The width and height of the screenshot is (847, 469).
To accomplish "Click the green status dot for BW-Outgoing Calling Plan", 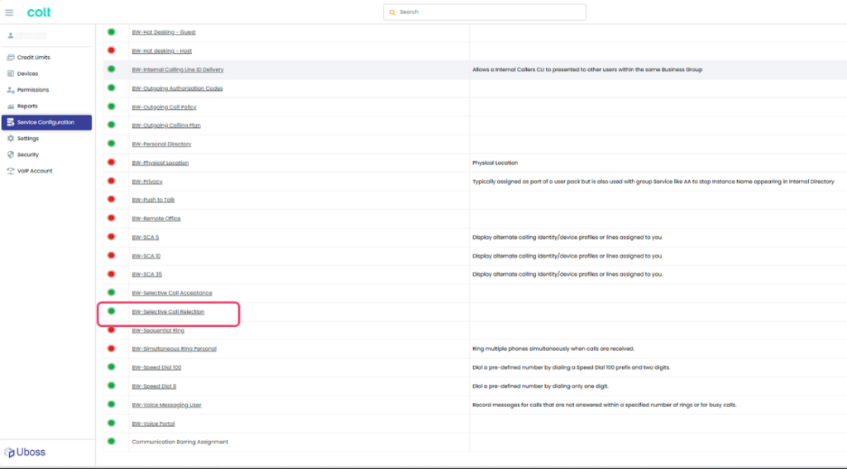I will click(x=111, y=126).
